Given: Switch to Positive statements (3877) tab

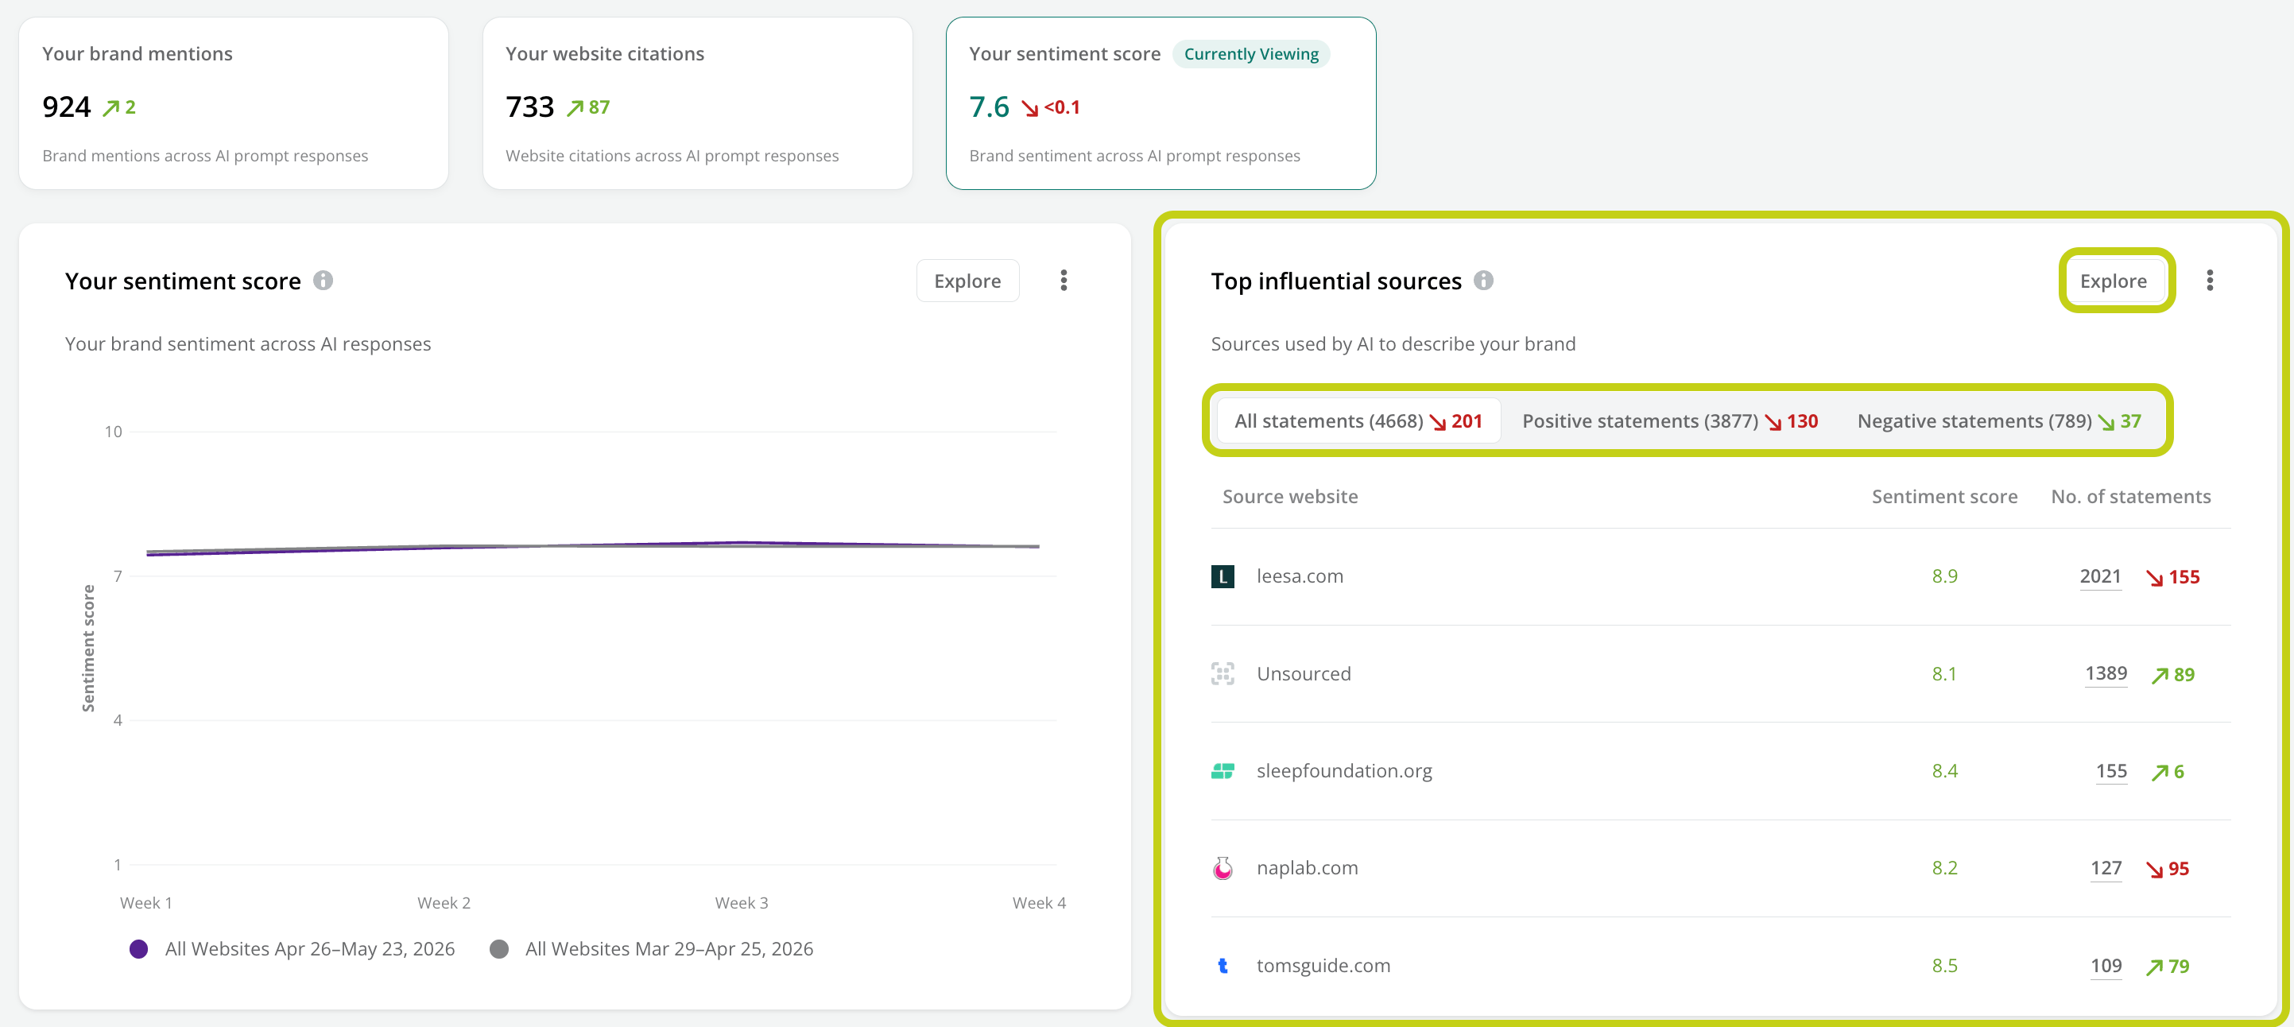Looking at the screenshot, I should coord(1670,421).
